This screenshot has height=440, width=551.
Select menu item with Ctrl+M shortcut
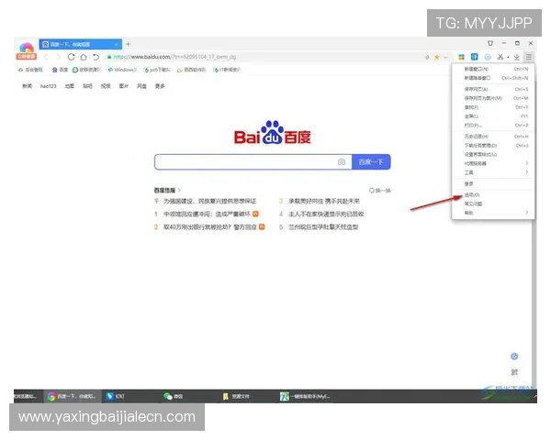tap(493, 98)
